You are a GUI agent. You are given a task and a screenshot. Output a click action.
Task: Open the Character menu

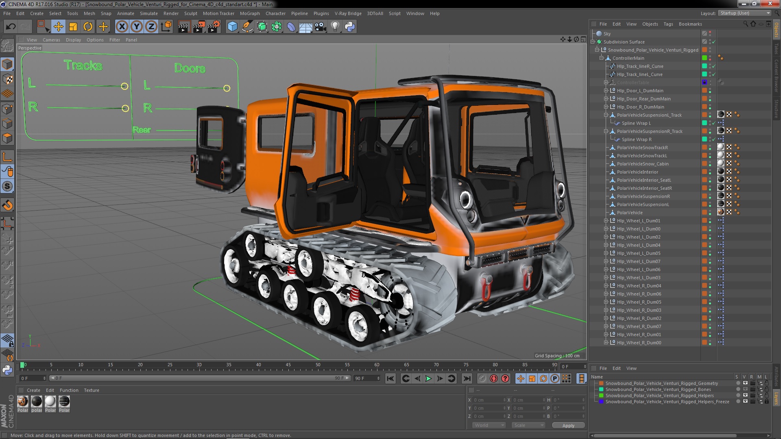275,13
